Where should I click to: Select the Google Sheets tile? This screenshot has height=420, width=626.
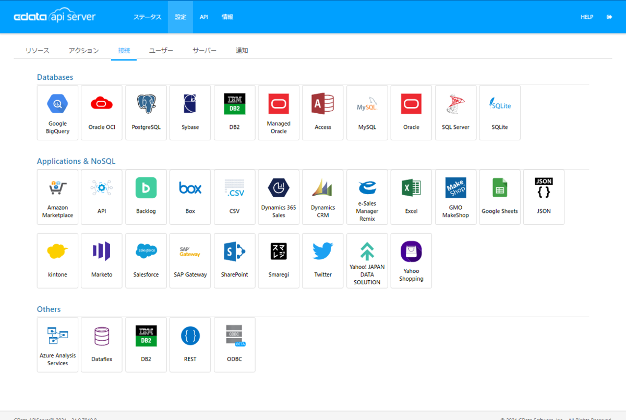coord(500,197)
